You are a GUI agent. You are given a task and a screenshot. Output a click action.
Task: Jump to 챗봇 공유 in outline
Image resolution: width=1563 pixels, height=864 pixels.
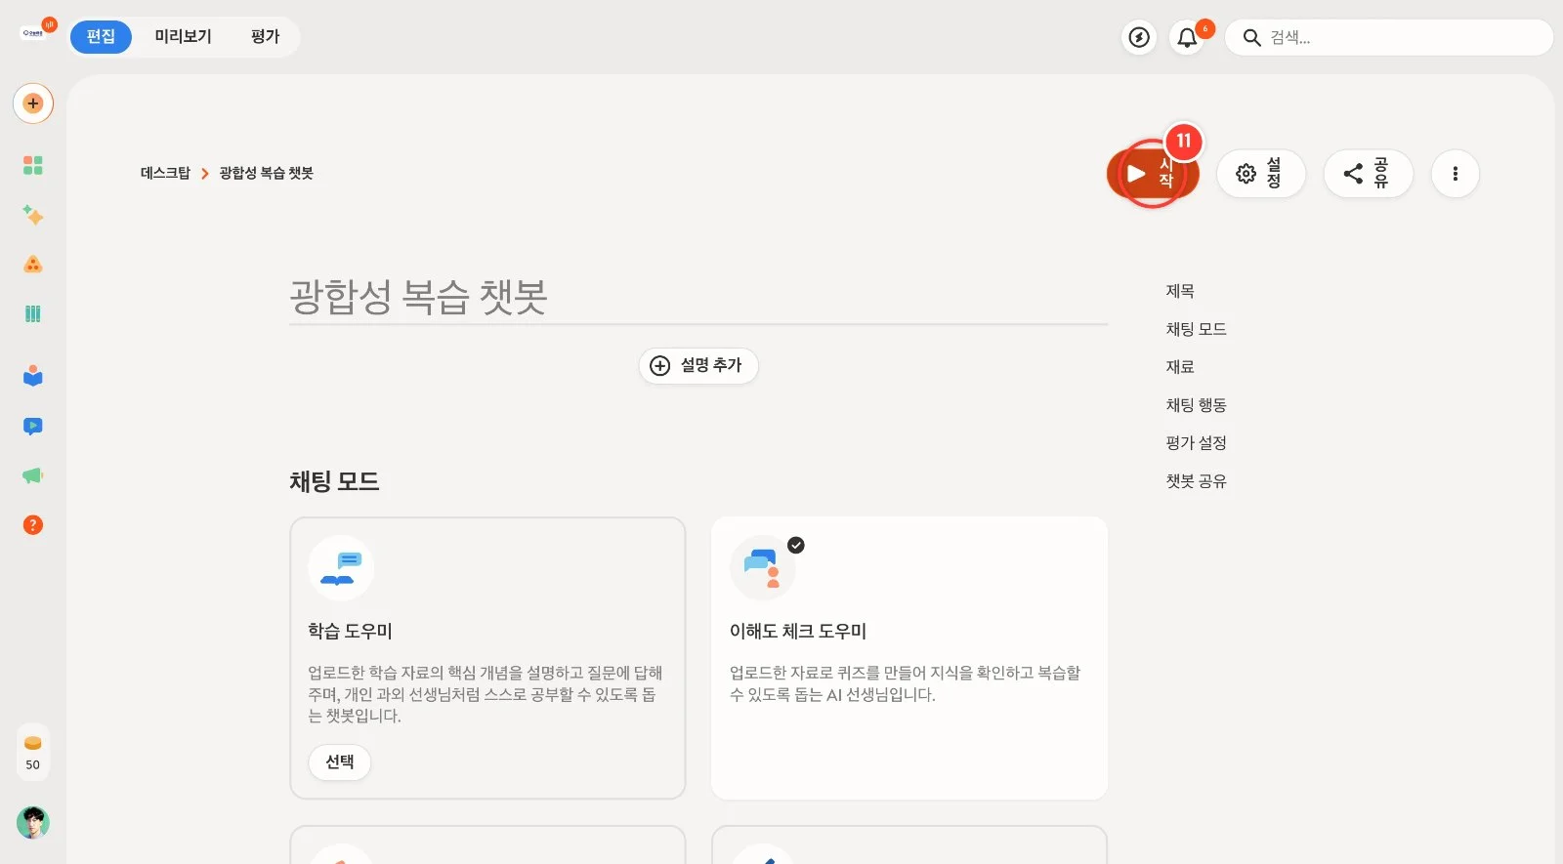(x=1196, y=481)
